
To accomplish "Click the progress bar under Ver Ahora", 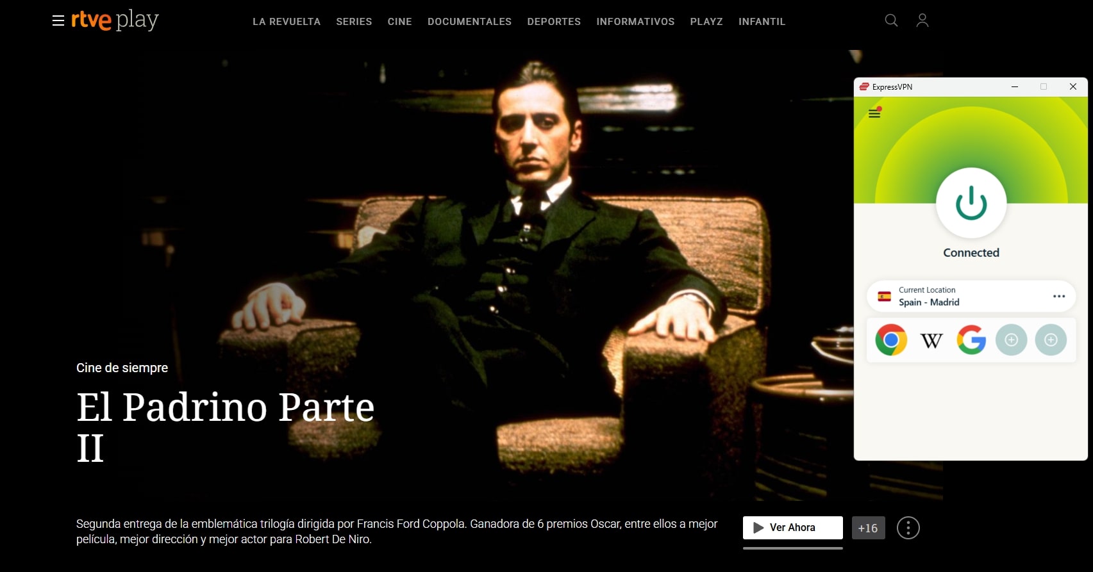I will (793, 548).
